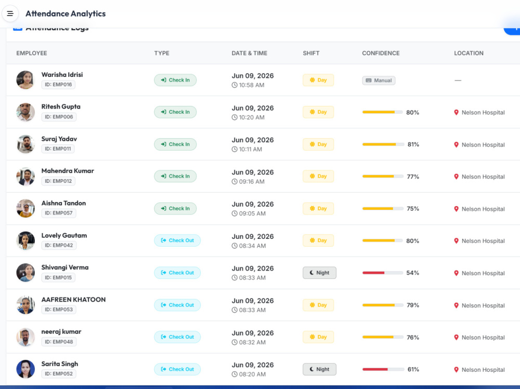The image size is (520, 389).
Task: Click the DATE & TIME column header
Action: (250, 53)
